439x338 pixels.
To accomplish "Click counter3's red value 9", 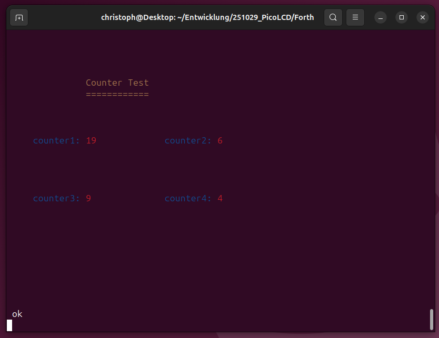I will coord(88,198).
